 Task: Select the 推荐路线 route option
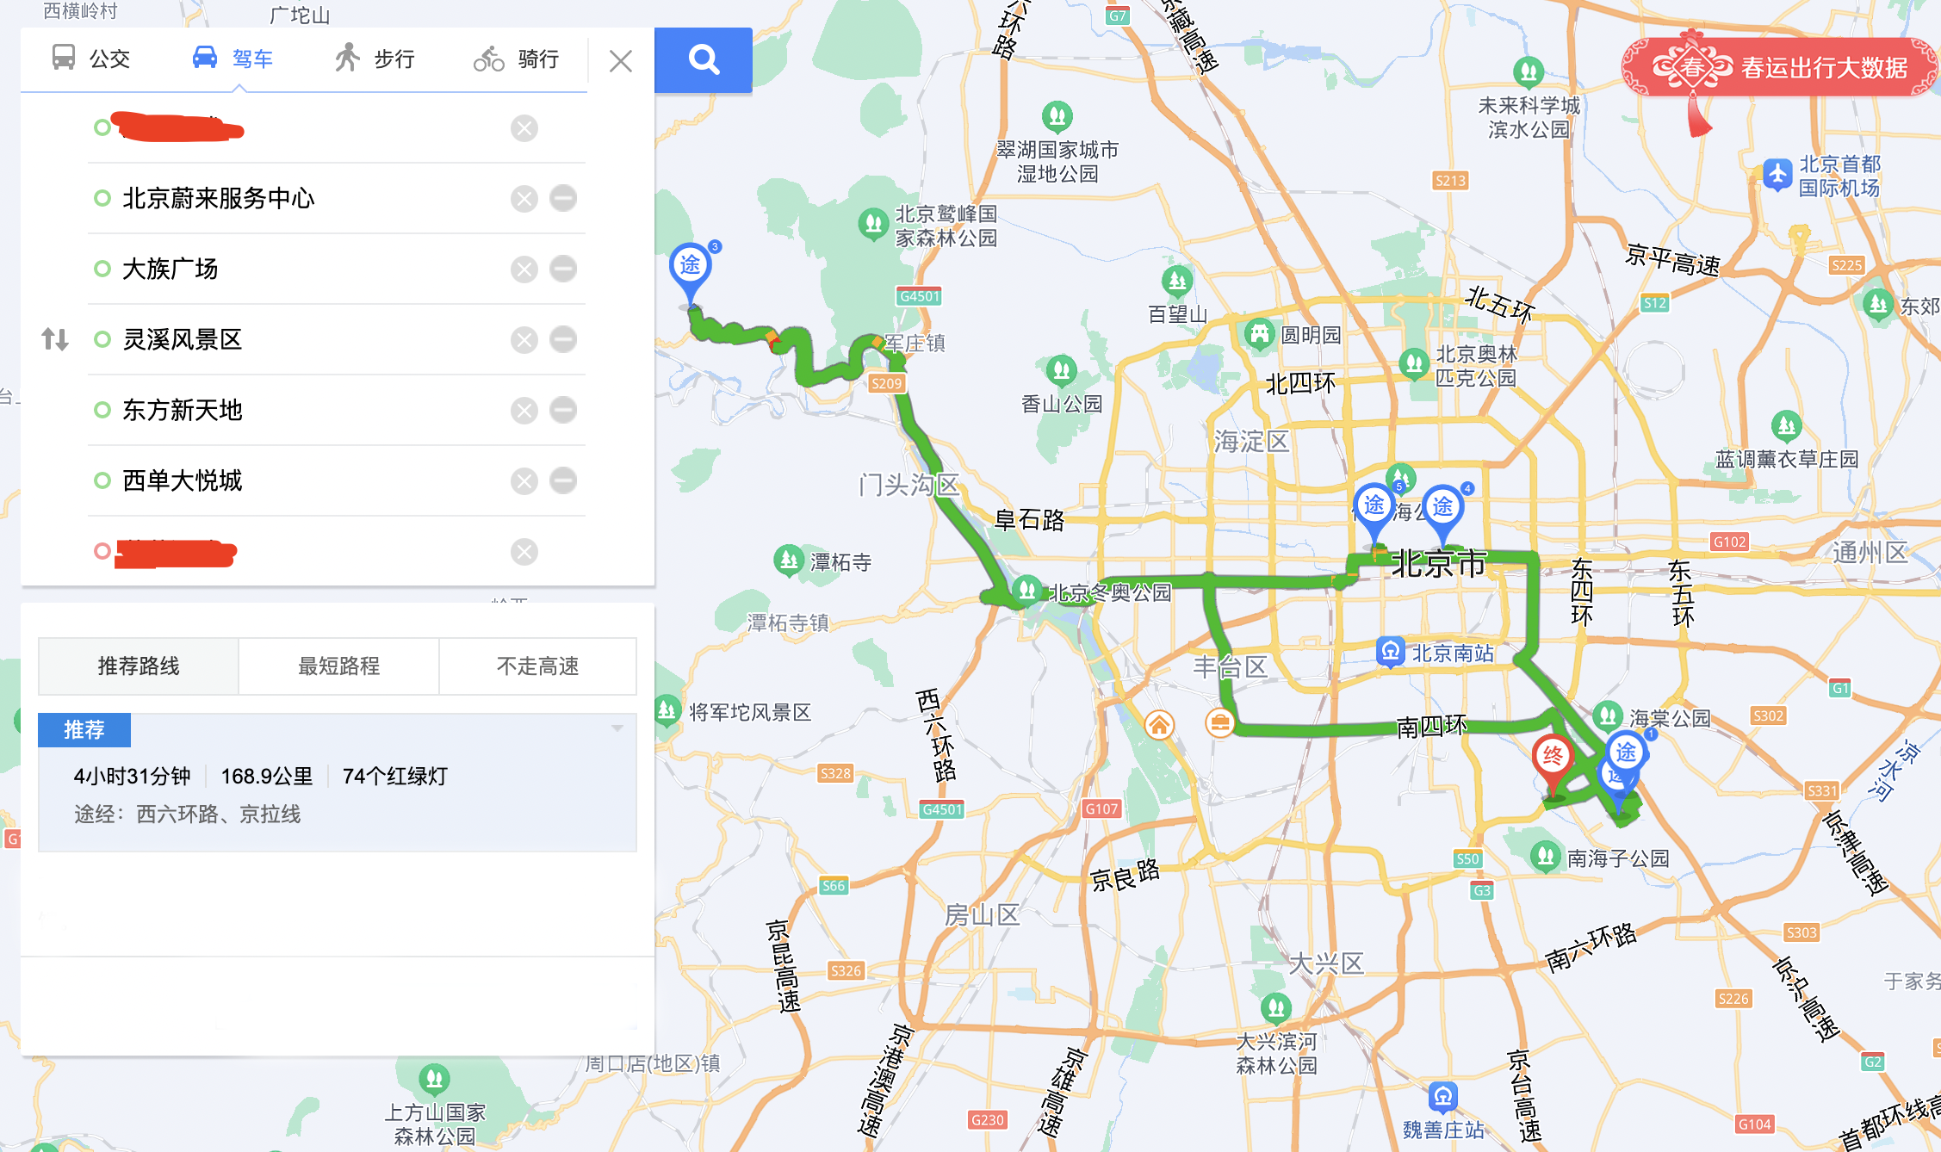(139, 666)
